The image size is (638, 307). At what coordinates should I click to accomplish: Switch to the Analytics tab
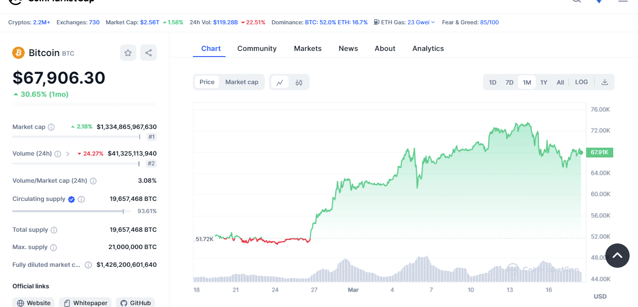[428, 49]
